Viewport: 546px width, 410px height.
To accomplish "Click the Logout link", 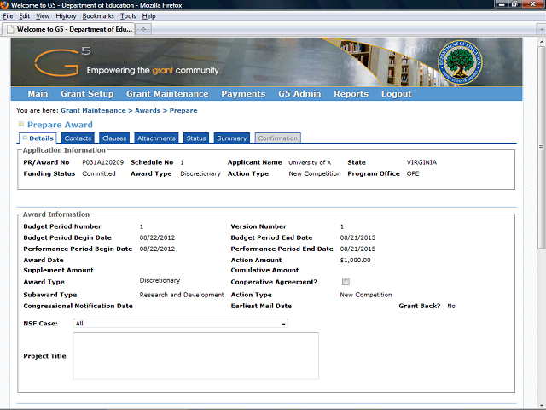I will pyautogui.click(x=396, y=94).
